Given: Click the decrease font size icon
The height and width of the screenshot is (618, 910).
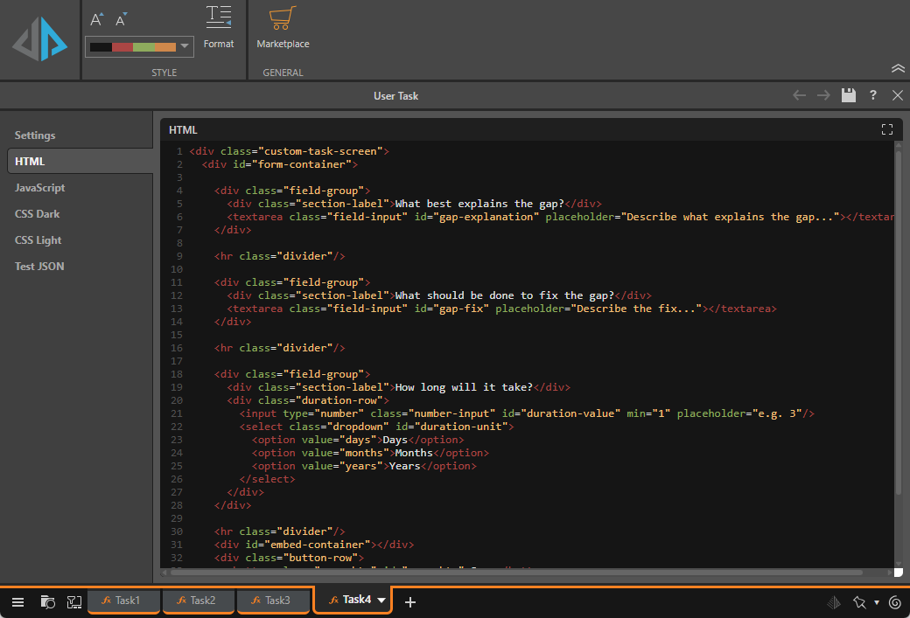Looking at the screenshot, I should tap(122, 19).
